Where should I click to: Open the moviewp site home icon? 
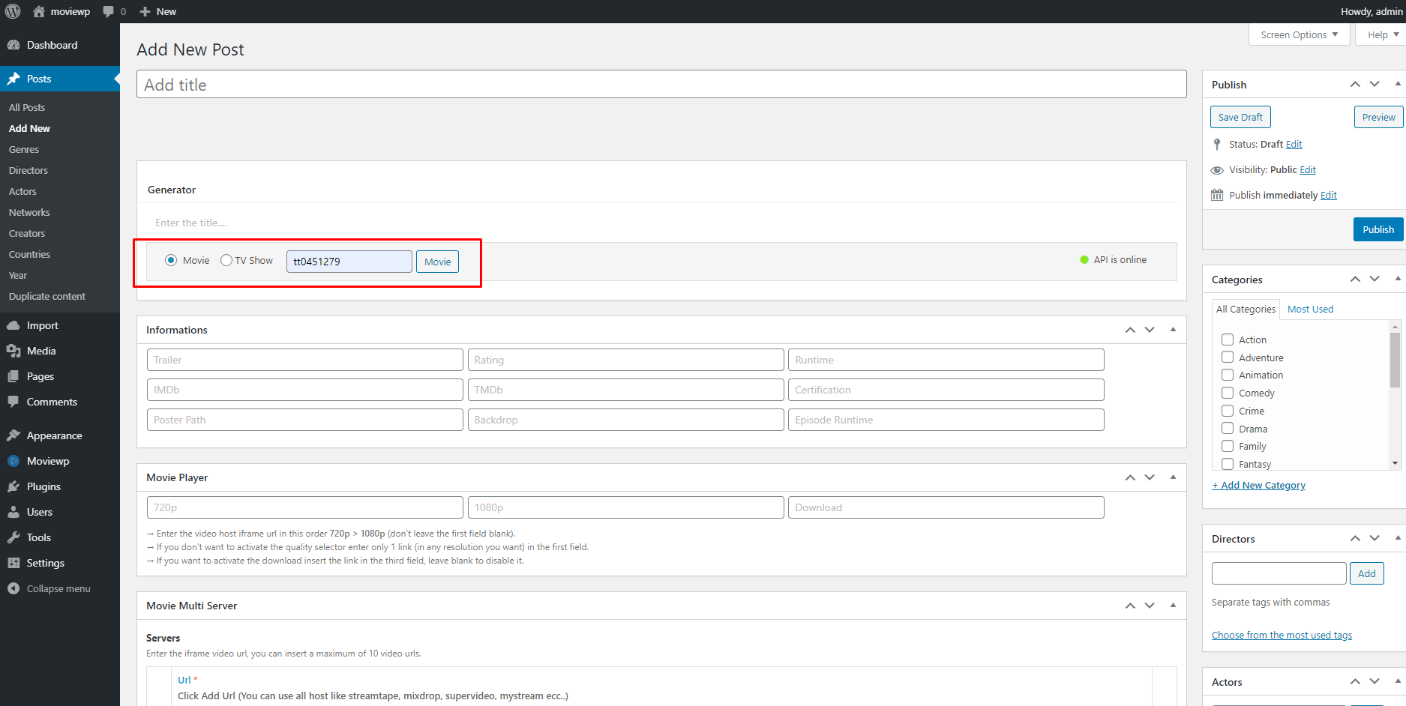(x=39, y=11)
